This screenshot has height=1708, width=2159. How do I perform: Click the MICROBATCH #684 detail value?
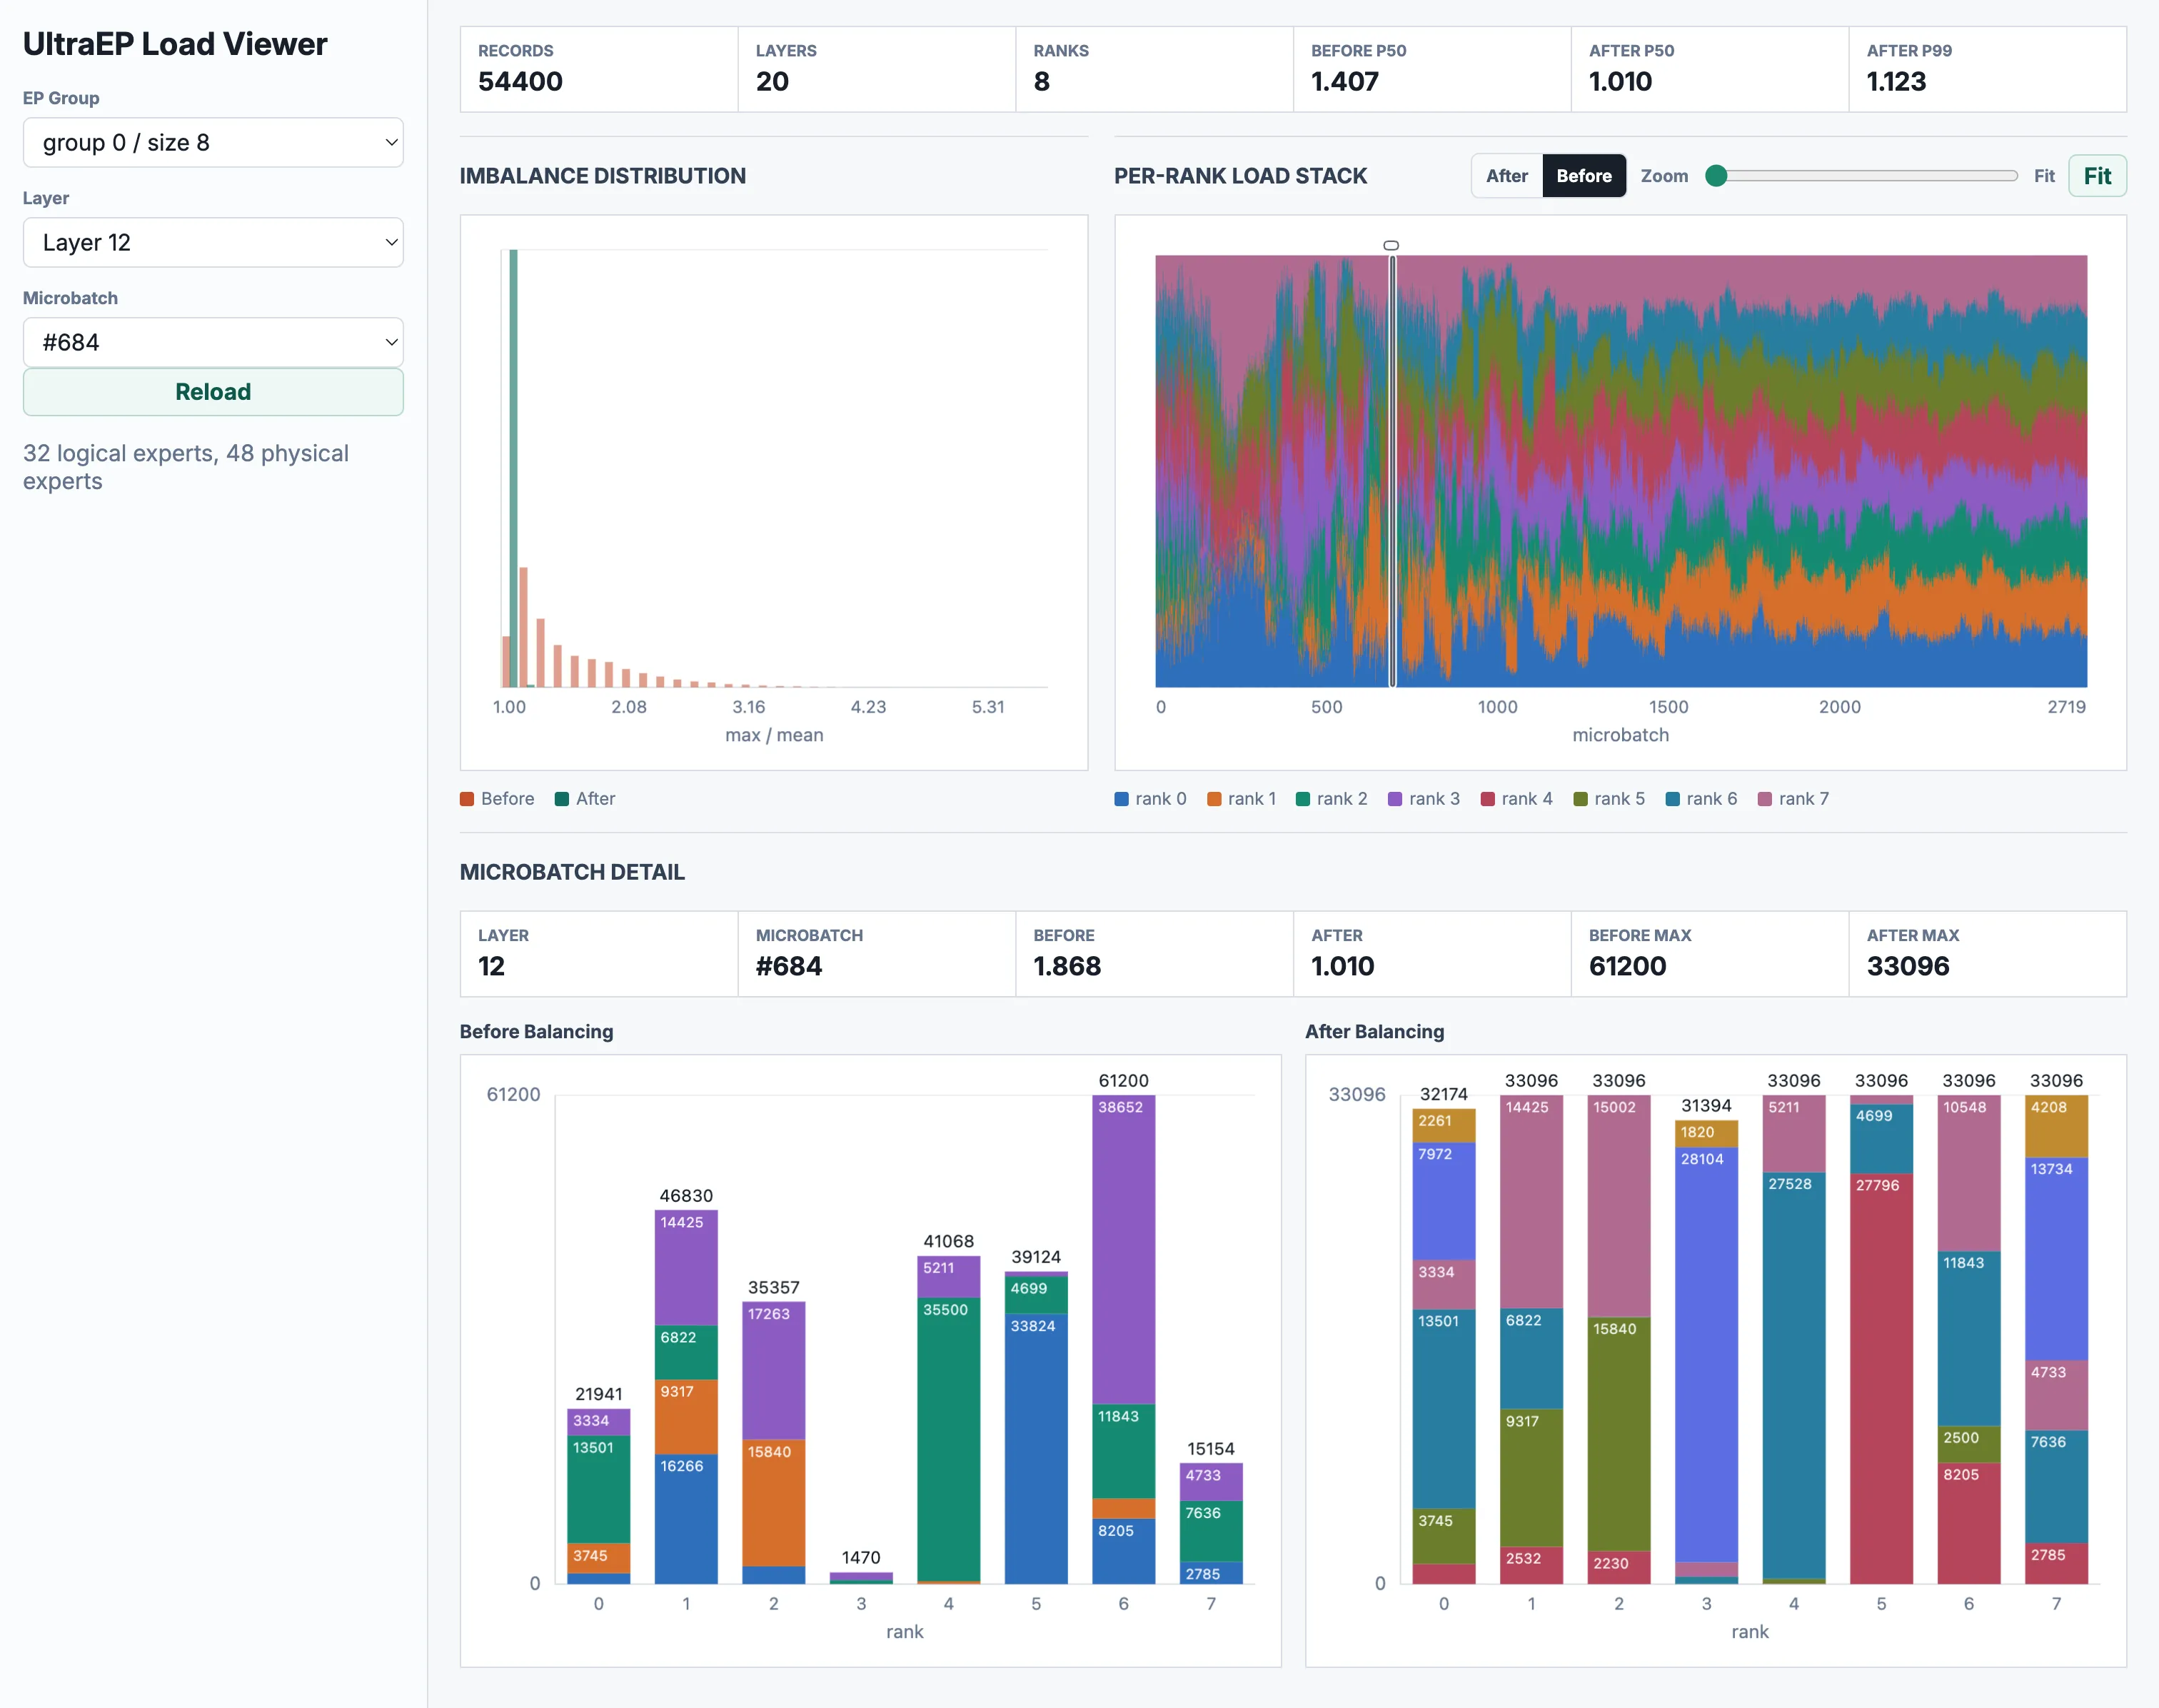[789, 967]
